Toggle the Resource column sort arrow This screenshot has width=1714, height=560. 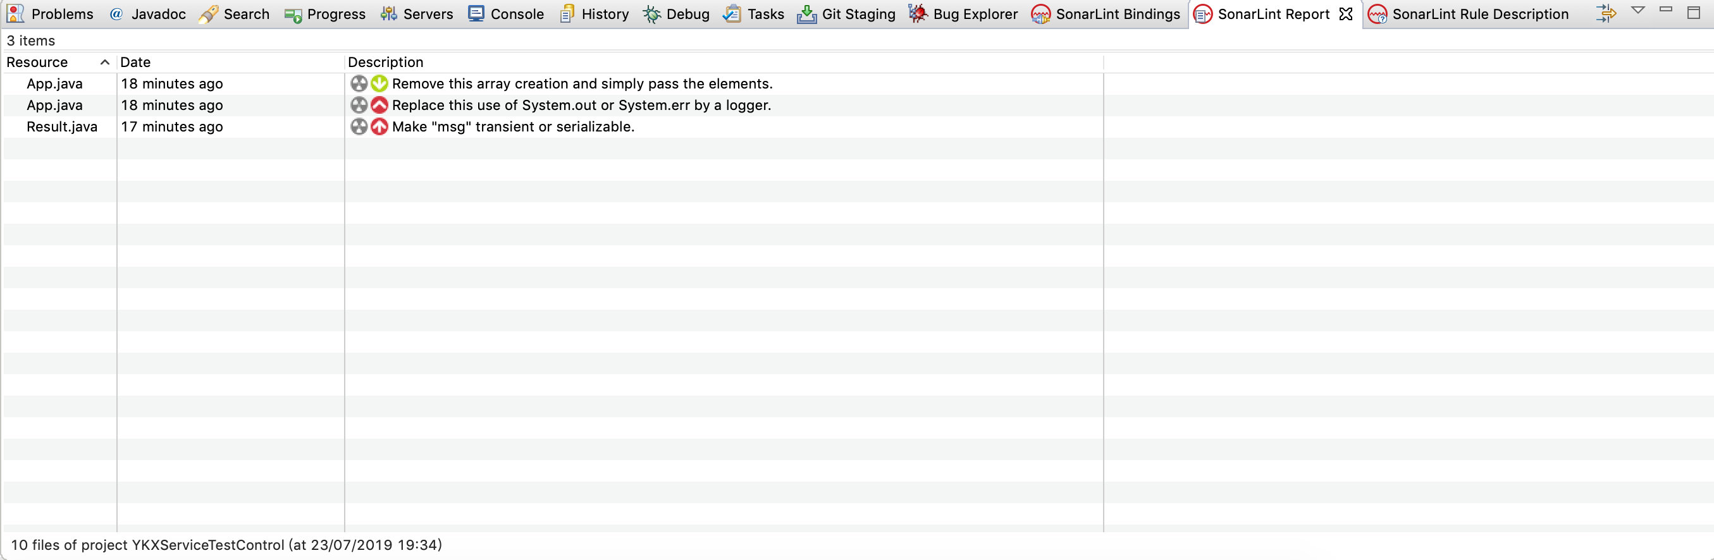click(x=104, y=62)
